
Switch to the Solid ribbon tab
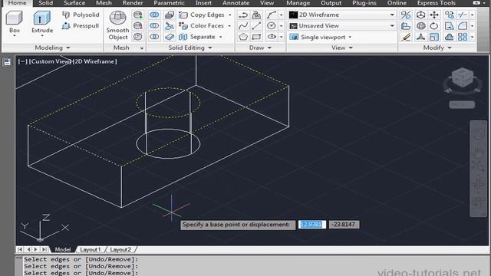click(46, 3)
